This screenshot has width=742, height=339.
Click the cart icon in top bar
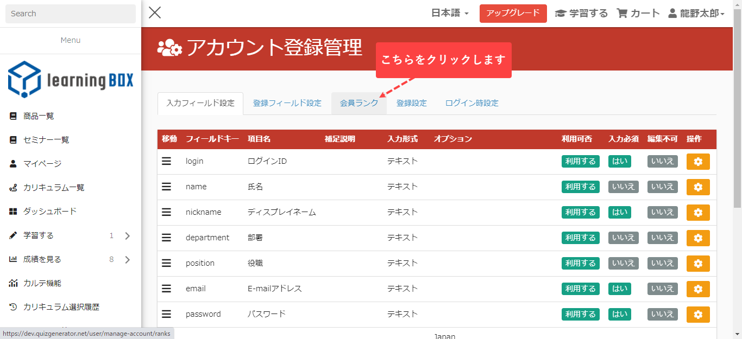(622, 14)
